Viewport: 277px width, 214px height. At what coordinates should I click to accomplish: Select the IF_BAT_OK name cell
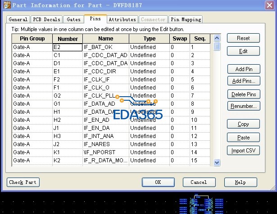tap(106, 47)
